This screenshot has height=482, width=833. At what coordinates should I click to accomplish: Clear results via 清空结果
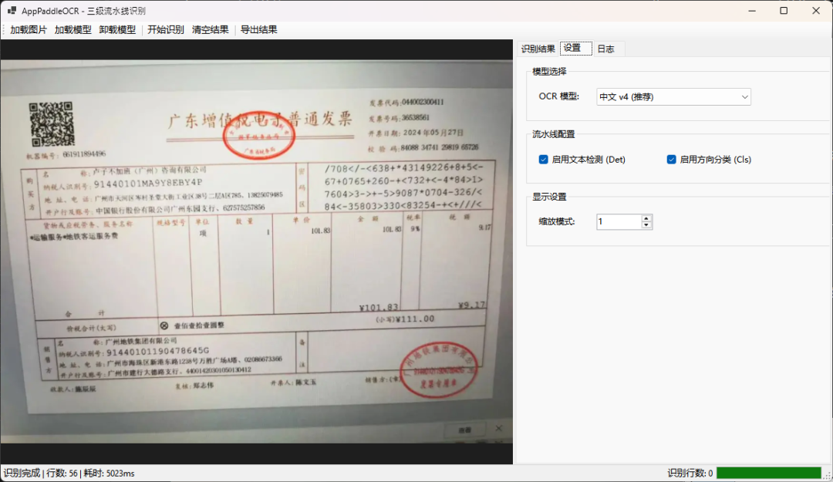211,30
